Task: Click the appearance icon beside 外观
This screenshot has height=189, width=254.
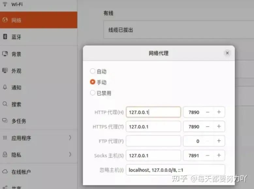Action: pyautogui.click(x=5, y=71)
